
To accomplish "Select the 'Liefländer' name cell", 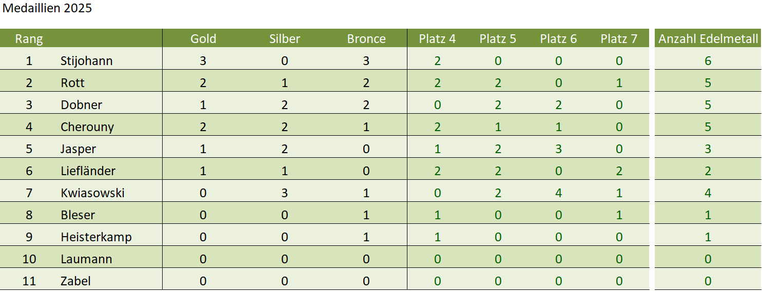I will [88, 171].
